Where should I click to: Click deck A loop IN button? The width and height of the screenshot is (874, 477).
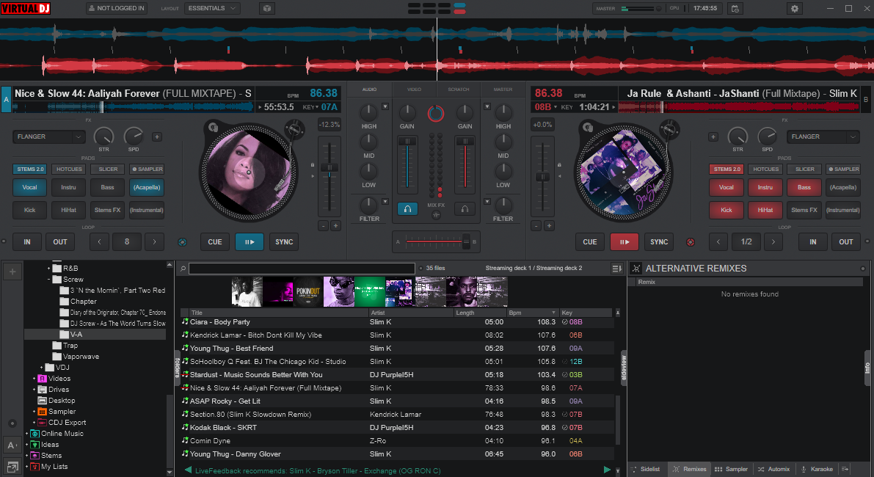pyautogui.click(x=26, y=242)
